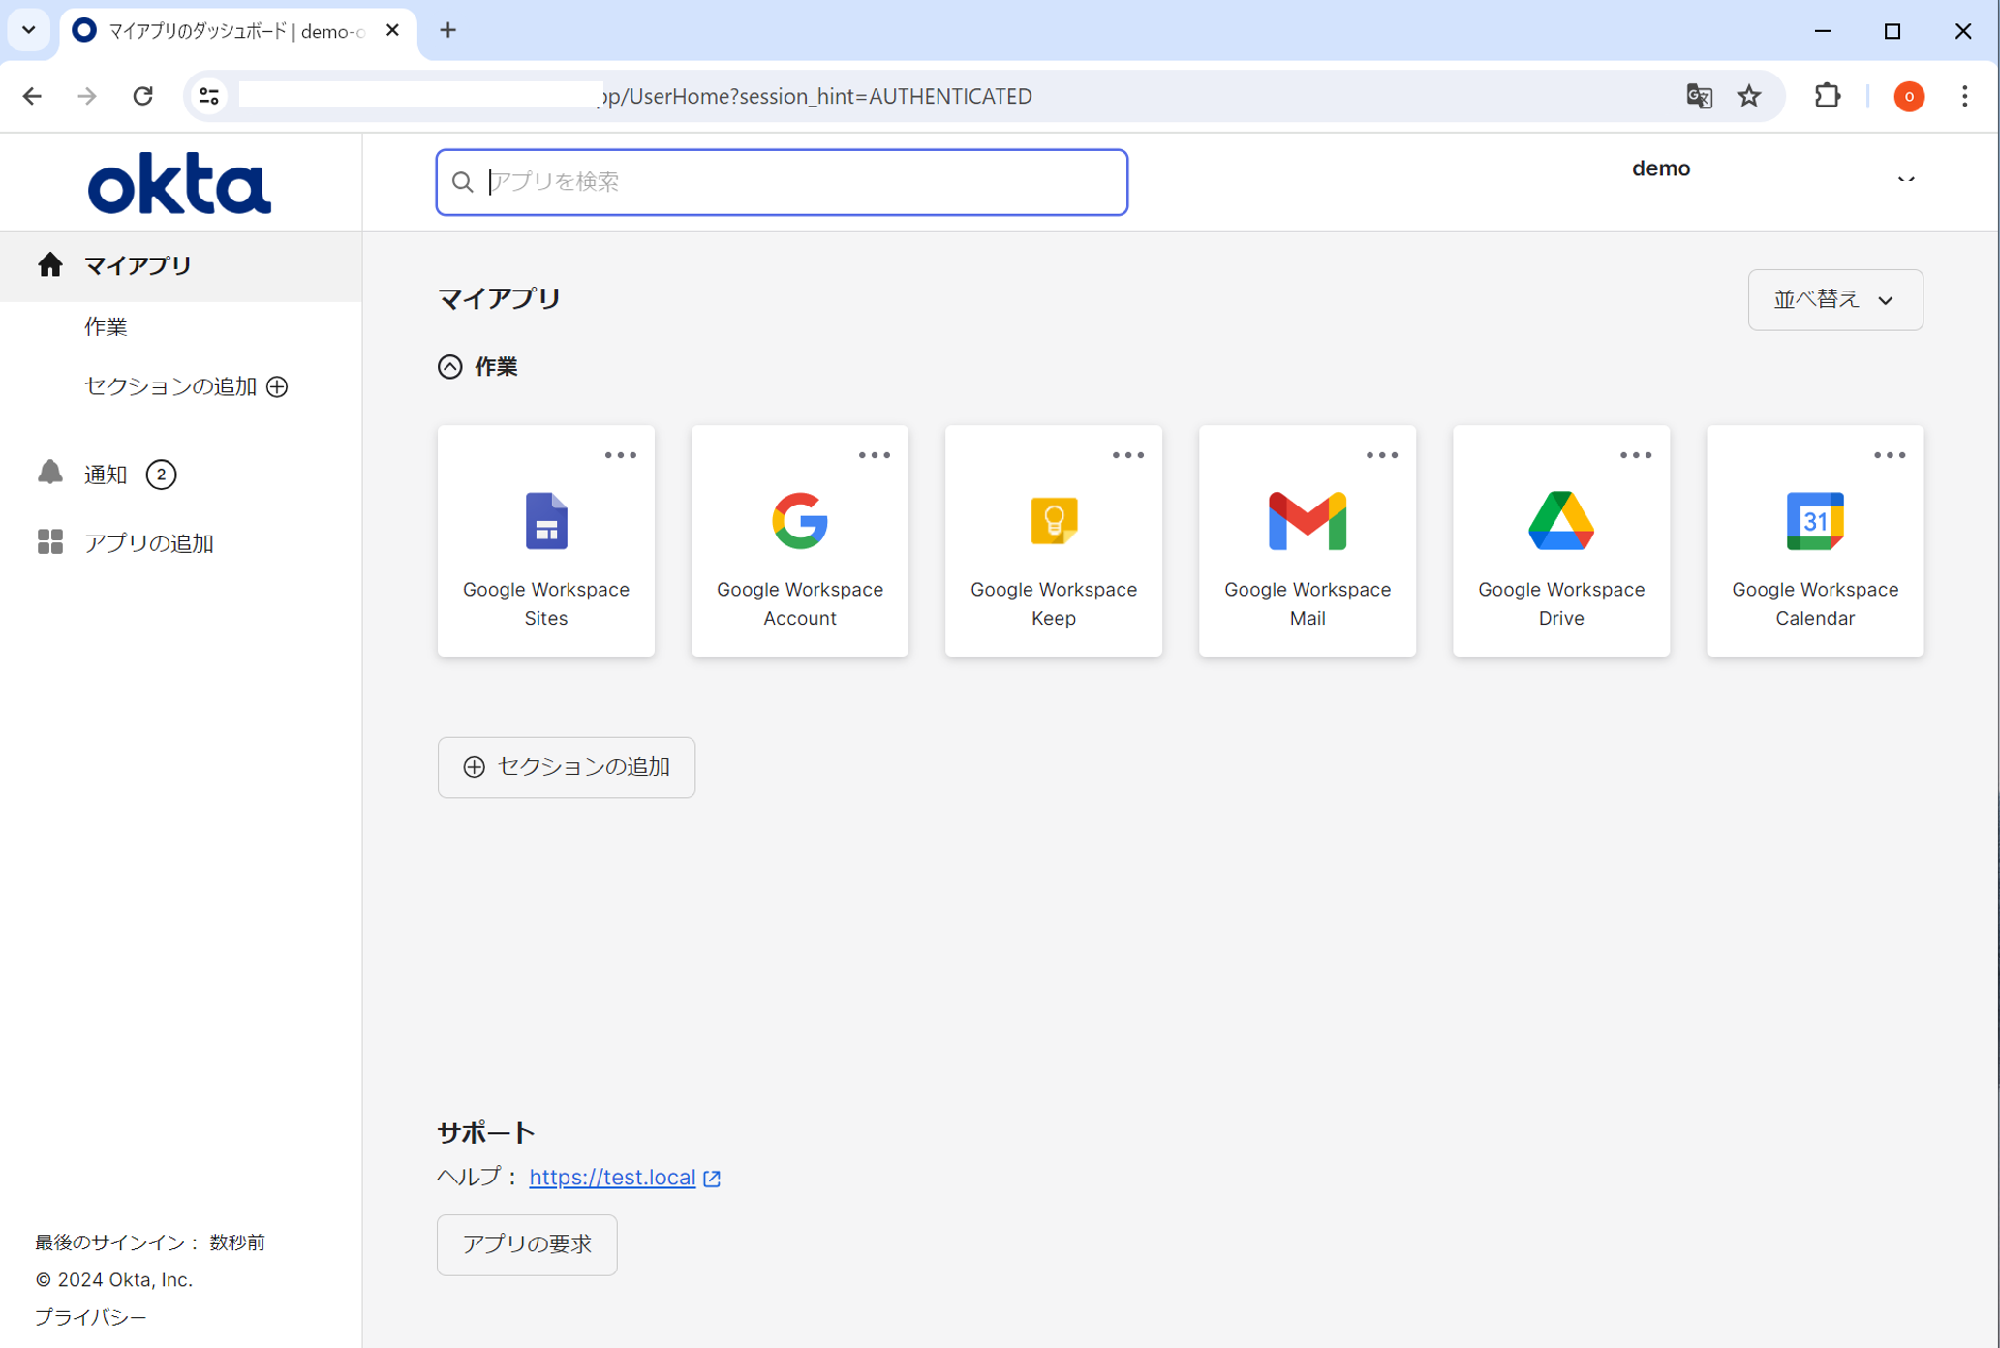The height and width of the screenshot is (1348, 2000).
Task: Open the 並べ替え sort dropdown
Action: pyautogui.click(x=1835, y=300)
